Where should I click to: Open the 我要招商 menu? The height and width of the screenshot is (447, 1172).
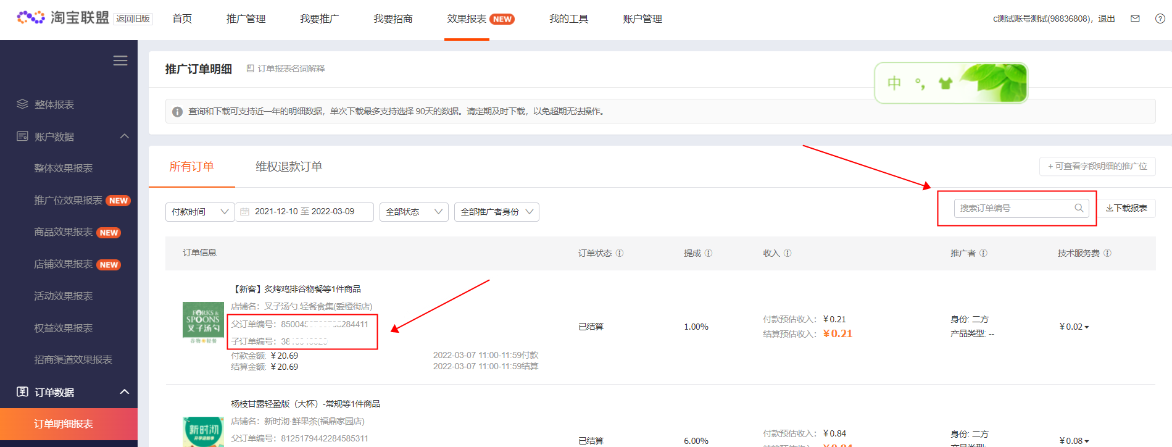(393, 19)
